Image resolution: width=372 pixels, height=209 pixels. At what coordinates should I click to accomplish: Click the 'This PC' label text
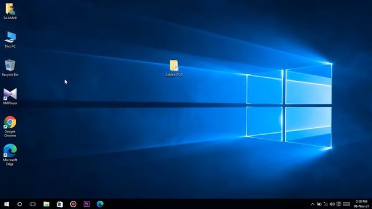coord(10,46)
